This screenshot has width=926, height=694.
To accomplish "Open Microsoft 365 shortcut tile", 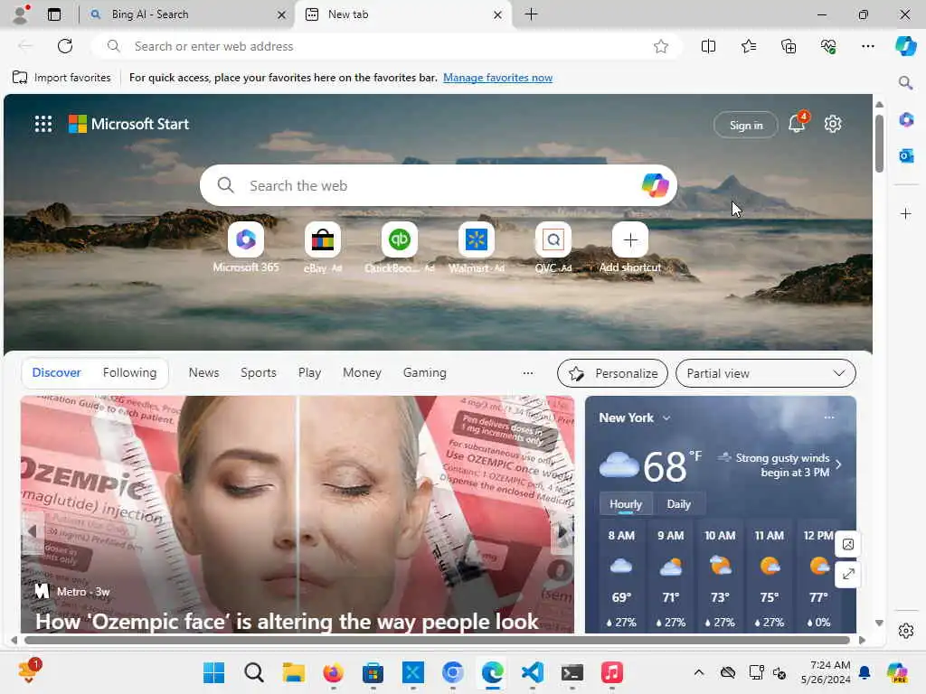I will 246,239.
